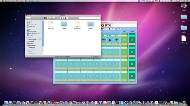190x106 pixels.
Task: Open the Steam icon on desktop
Action: 184,7
